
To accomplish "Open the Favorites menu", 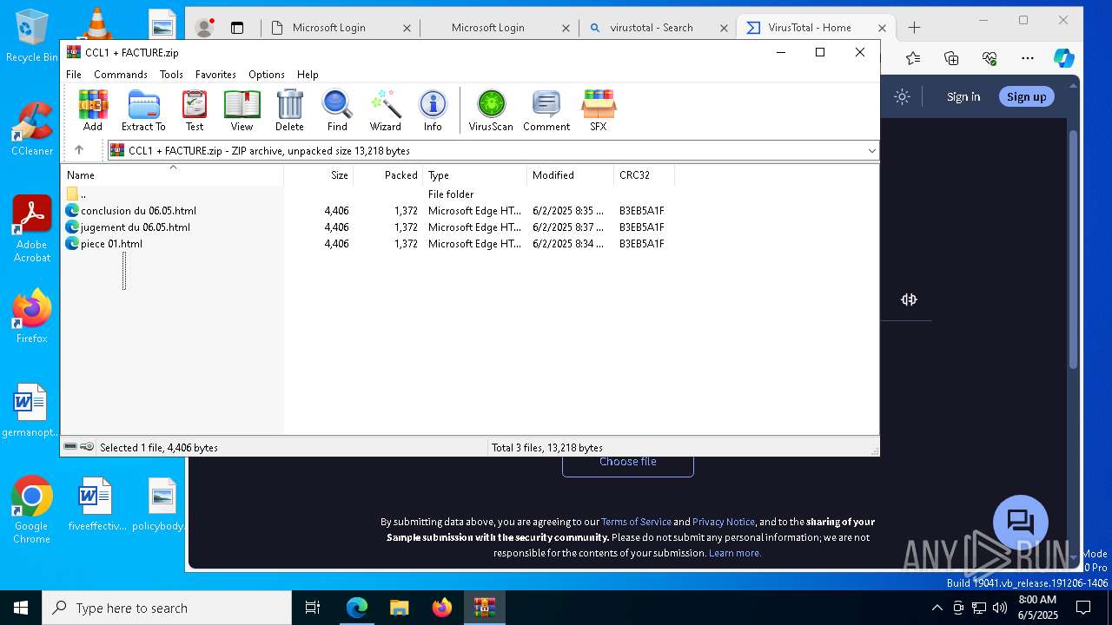I will pos(215,75).
